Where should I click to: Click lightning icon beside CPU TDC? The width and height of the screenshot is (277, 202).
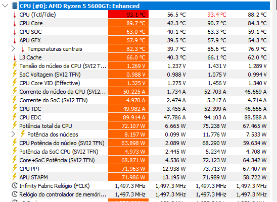click(15, 108)
